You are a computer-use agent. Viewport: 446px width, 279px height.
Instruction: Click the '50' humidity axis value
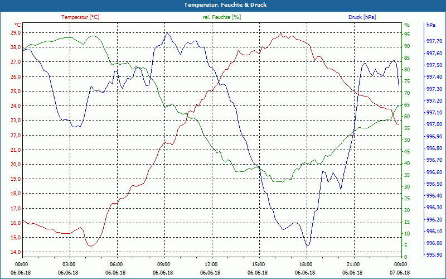pyautogui.click(x=407, y=140)
